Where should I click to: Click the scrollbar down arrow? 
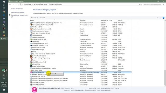tap(165, 86)
